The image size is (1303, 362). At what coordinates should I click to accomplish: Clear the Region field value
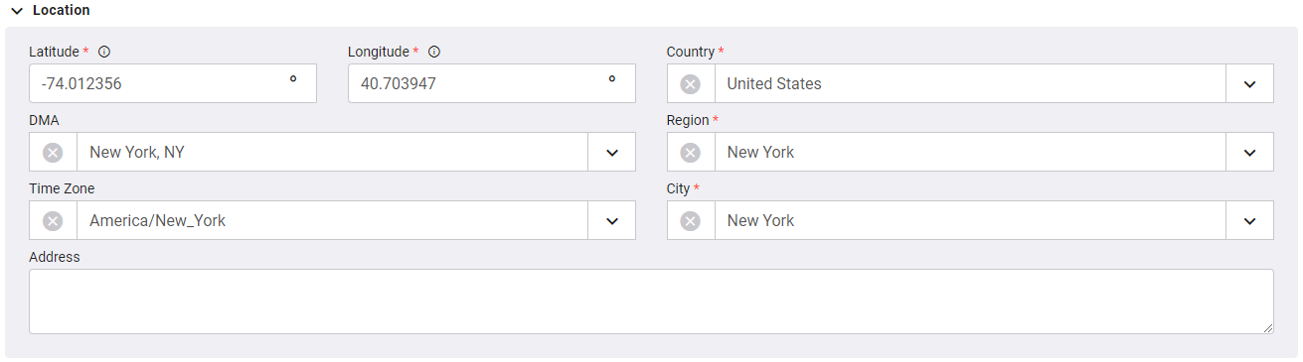point(690,153)
